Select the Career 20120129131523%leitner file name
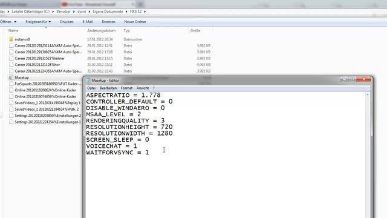 pyautogui.click(x=39, y=58)
